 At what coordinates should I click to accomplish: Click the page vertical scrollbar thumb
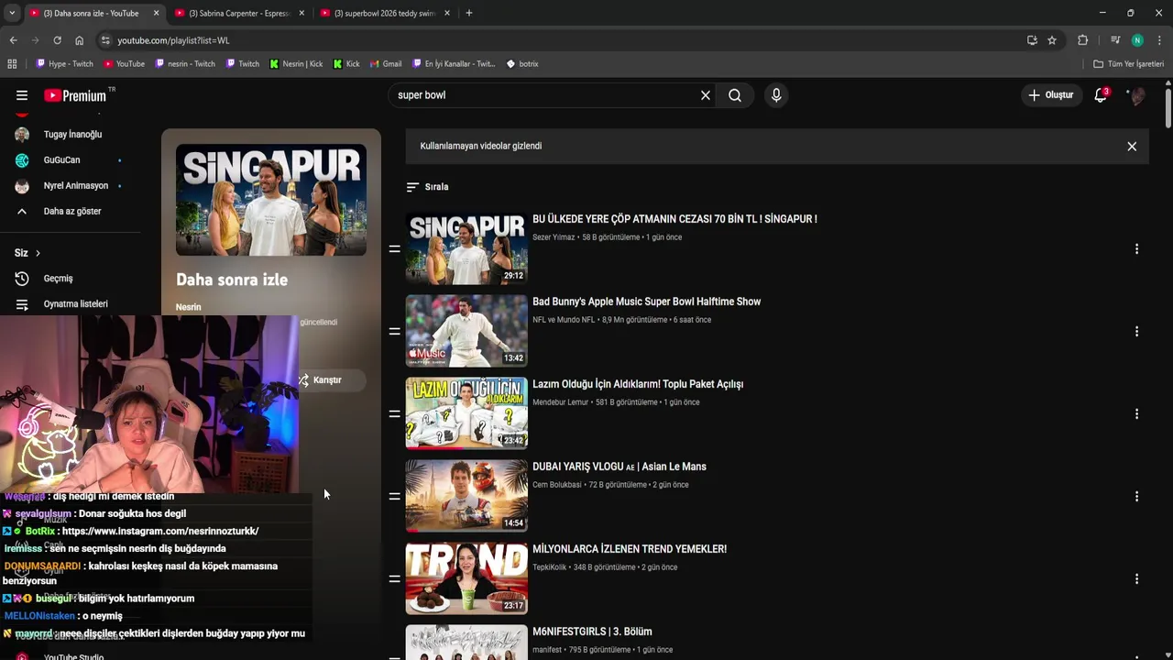1168,108
